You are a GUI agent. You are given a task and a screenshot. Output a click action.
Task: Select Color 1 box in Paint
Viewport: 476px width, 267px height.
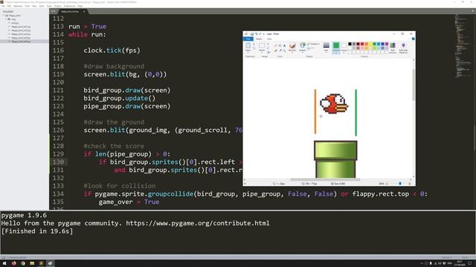click(x=336, y=47)
